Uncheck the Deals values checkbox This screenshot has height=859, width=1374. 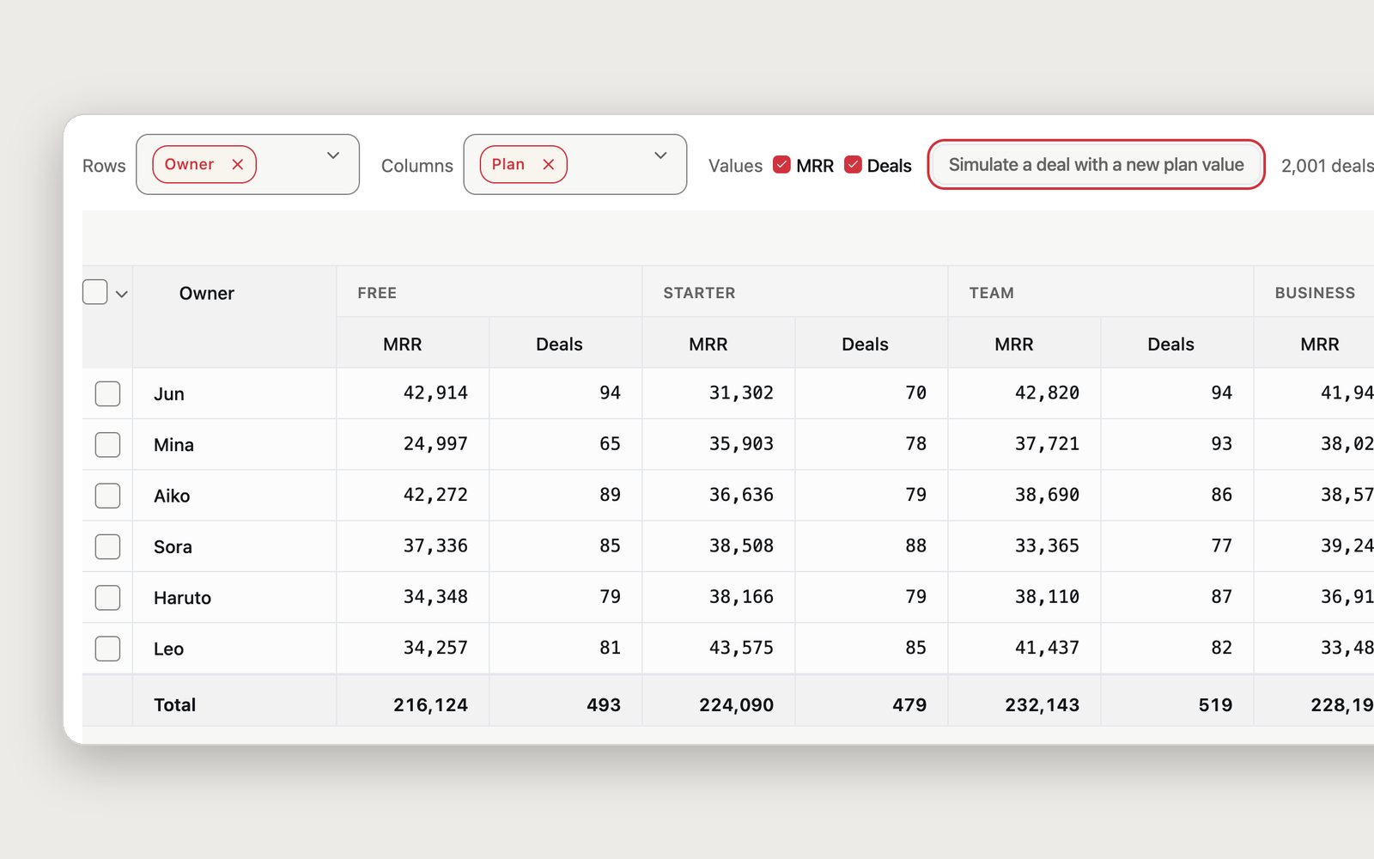click(x=853, y=164)
